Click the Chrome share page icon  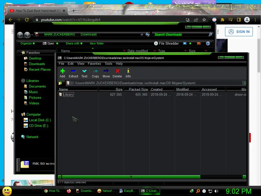196,20
